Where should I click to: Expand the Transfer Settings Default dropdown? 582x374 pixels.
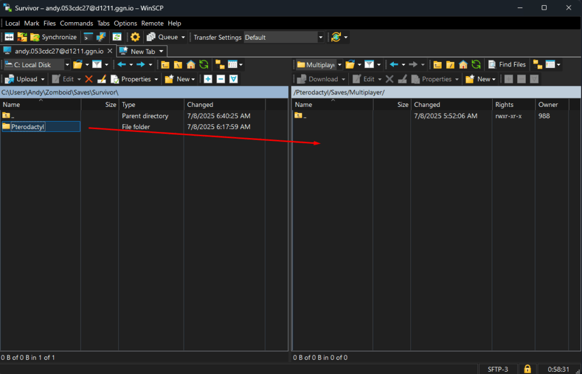[x=321, y=38]
